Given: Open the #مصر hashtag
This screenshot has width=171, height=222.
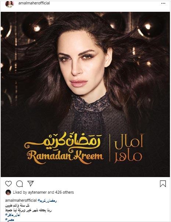Looking at the screenshot, I should point(10,220).
